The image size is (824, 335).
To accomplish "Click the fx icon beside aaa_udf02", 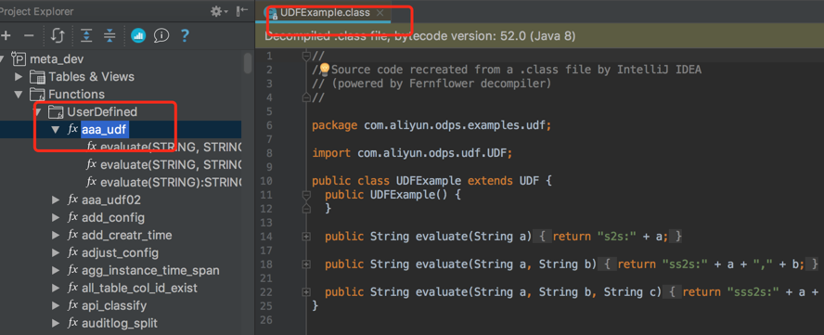I will 73,200.
